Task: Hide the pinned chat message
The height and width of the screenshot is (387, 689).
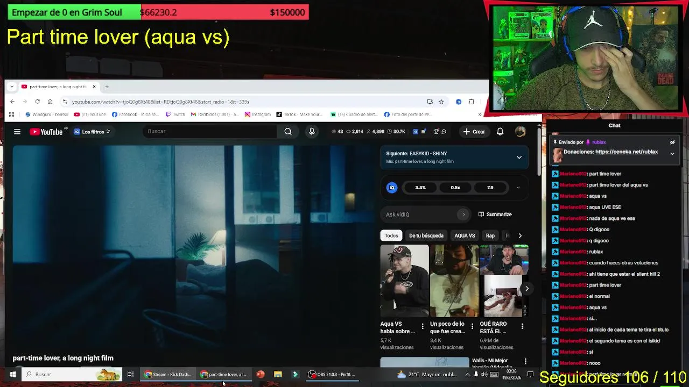Action: click(672, 142)
